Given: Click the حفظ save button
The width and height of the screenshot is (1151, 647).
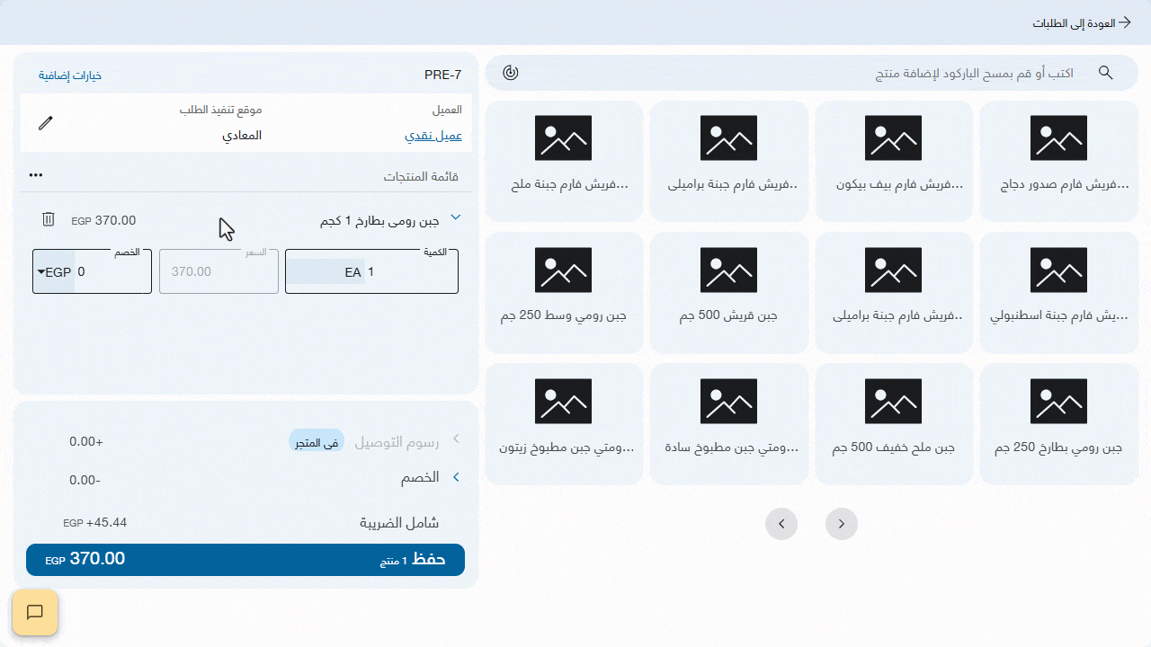Looking at the screenshot, I should click(245, 559).
